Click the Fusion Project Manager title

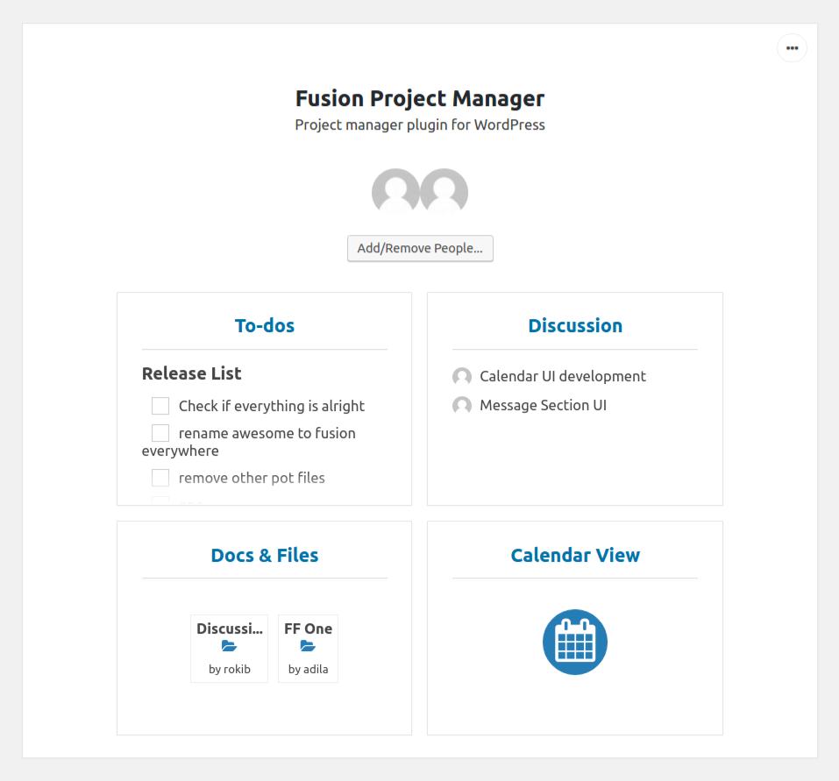tap(420, 98)
